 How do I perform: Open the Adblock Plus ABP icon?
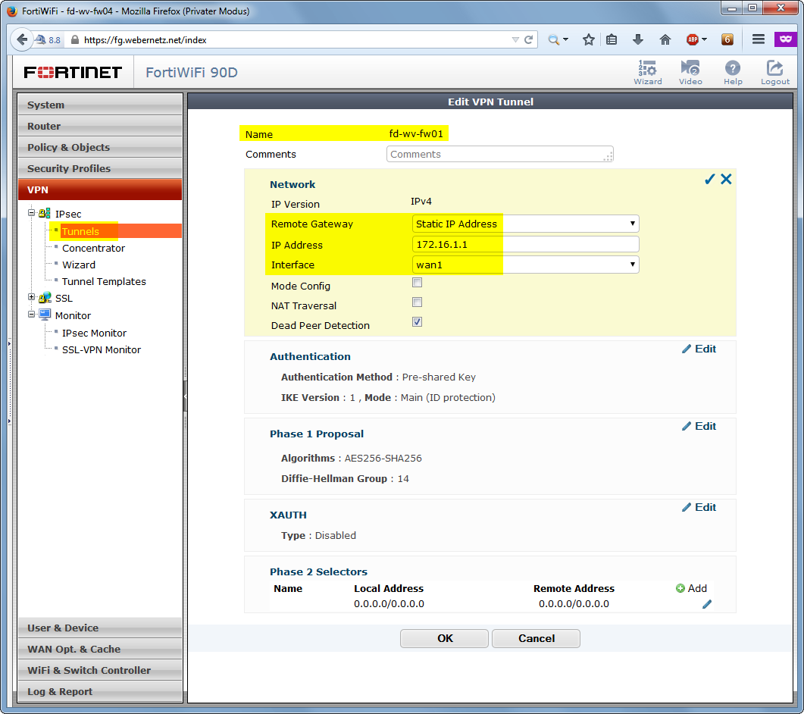tap(693, 39)
